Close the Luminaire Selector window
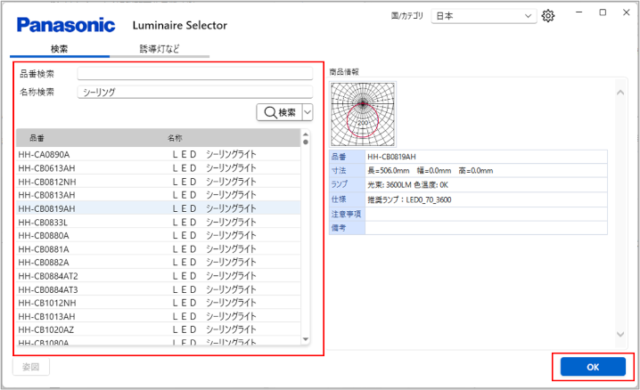640x390 pixels. click(x=626, y=12)
